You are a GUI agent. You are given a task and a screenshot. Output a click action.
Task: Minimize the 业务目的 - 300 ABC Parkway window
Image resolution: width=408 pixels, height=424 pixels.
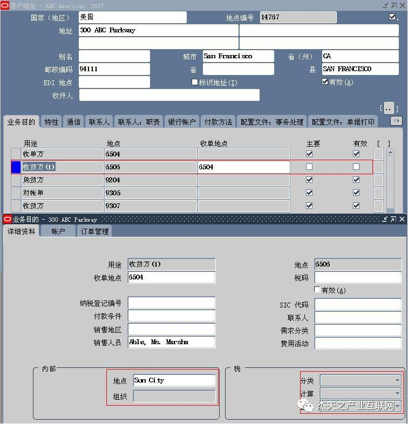pos(384,220)
